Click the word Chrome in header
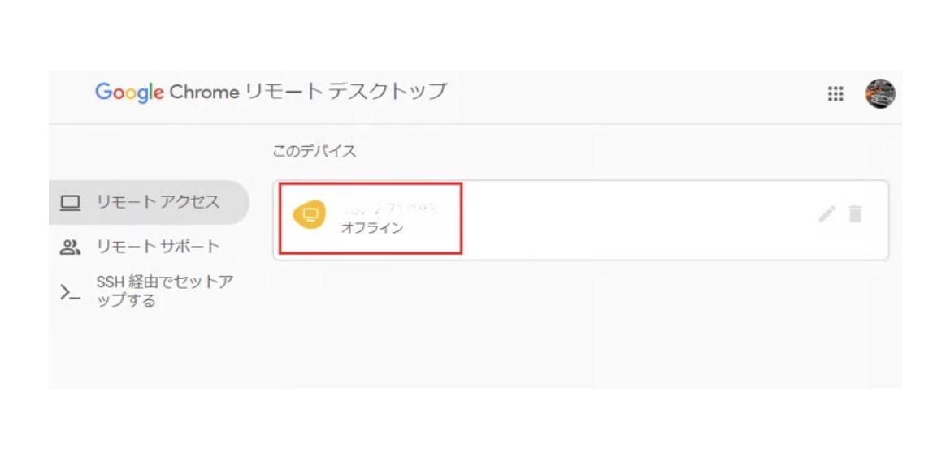 point(204,92)
